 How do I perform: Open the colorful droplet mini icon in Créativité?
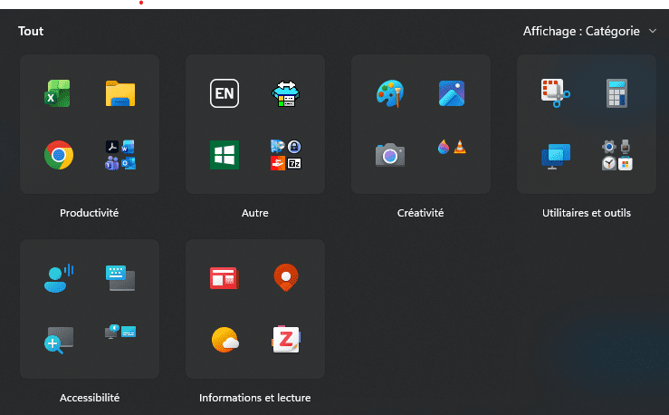click(x=444, y=147)
